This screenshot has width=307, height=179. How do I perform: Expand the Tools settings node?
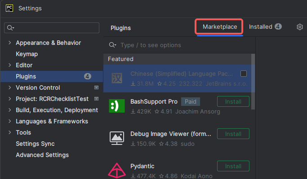pos(9,132)
